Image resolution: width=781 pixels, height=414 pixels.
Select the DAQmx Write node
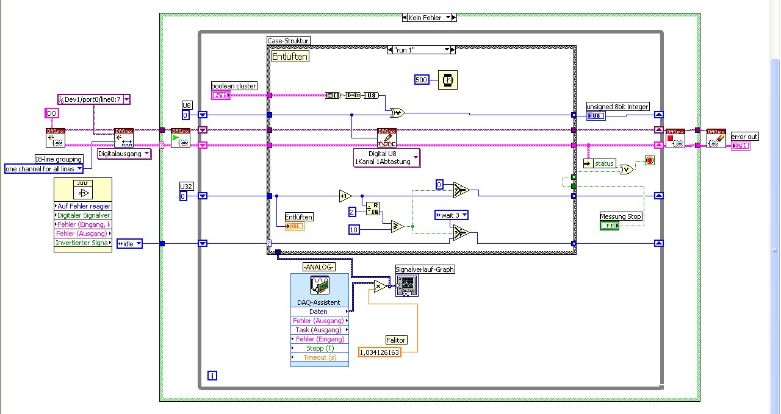(387, 138)
